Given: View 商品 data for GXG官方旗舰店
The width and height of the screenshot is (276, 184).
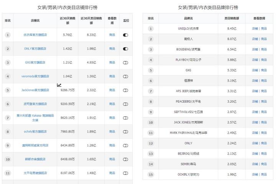Looking at the screenshot, I should tap(112, 62).
